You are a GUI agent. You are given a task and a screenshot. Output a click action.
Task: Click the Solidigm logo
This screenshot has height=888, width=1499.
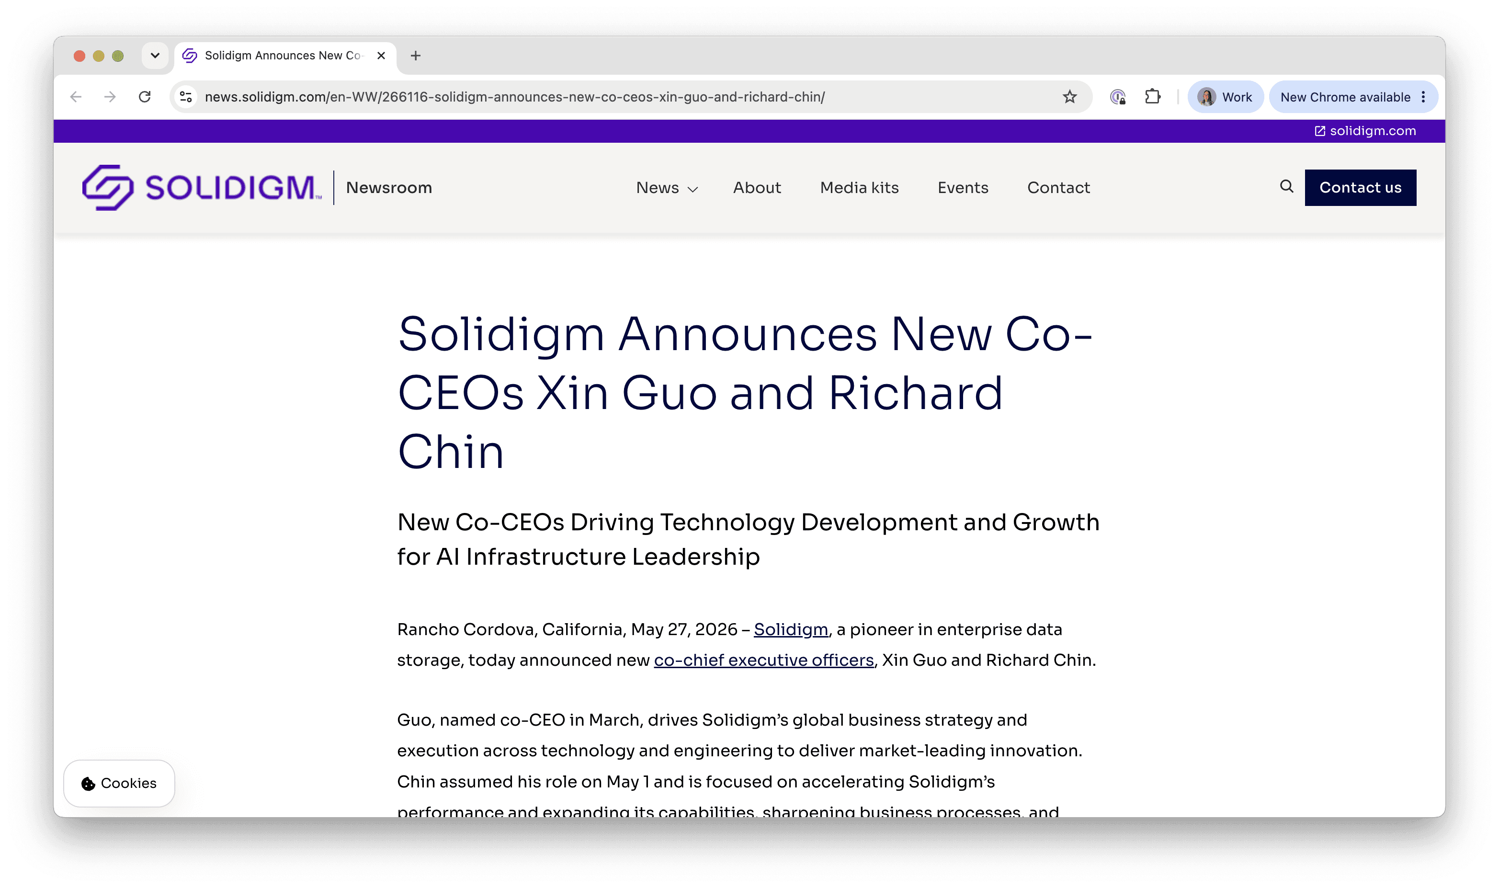point(202,187)
